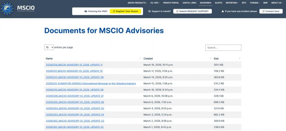The width and height of the screenshot is (286, 131).
Task: Click the Register Your Vessel button
Action: [x=126, y=11]
